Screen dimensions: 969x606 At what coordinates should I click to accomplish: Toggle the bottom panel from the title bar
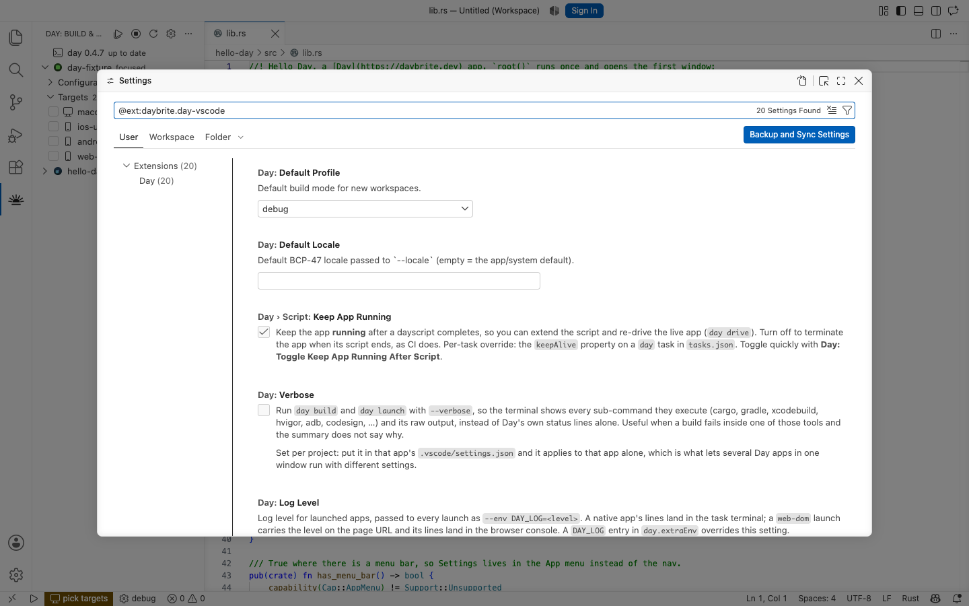coord(919,11)
